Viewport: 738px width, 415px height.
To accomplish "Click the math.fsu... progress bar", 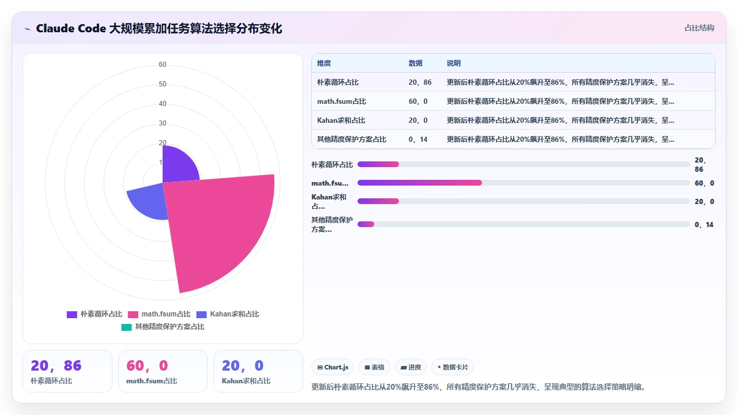I will 524,183.
